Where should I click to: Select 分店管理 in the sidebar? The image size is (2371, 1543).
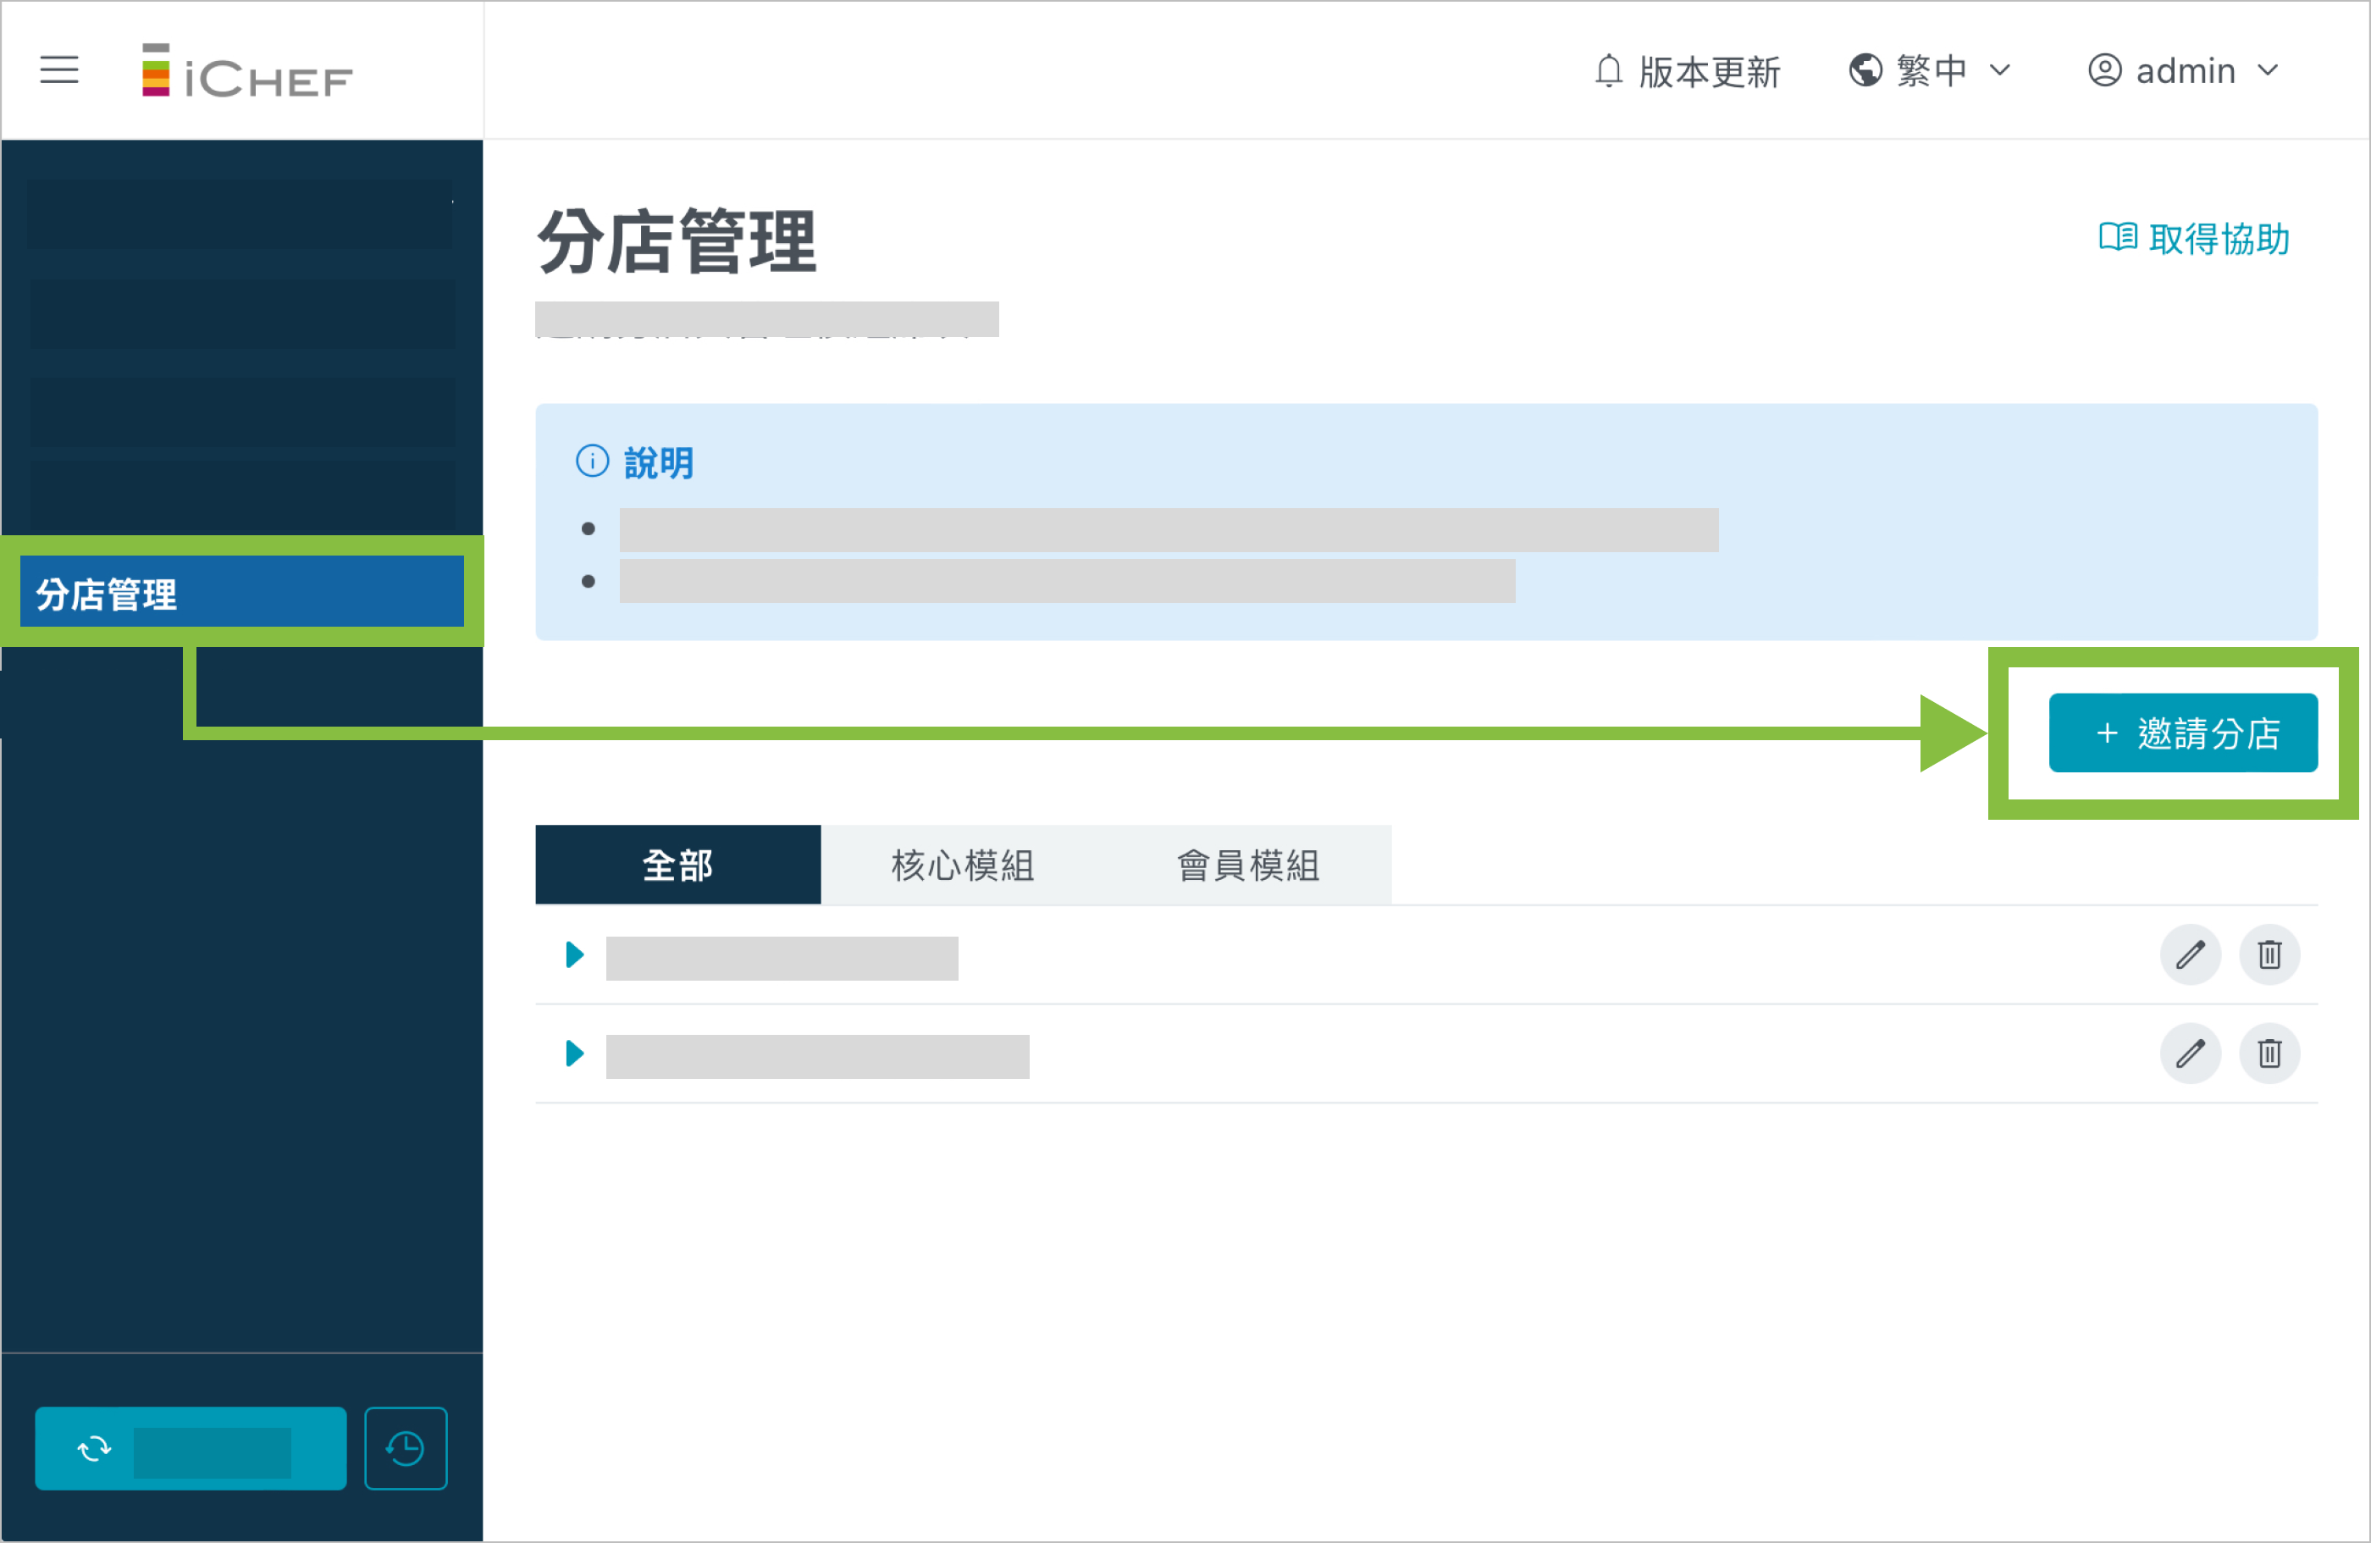pos(241,594)
